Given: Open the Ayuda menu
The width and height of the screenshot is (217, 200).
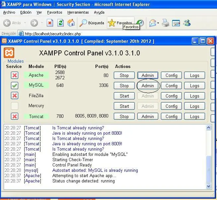Looking at the screenshot, I should click(99, 12).
